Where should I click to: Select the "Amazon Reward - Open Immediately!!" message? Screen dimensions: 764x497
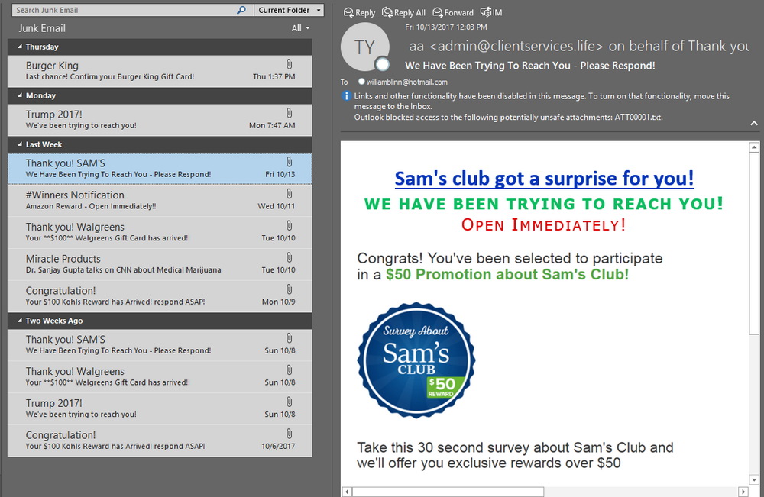pyautogui.click(x=160, y=200)
